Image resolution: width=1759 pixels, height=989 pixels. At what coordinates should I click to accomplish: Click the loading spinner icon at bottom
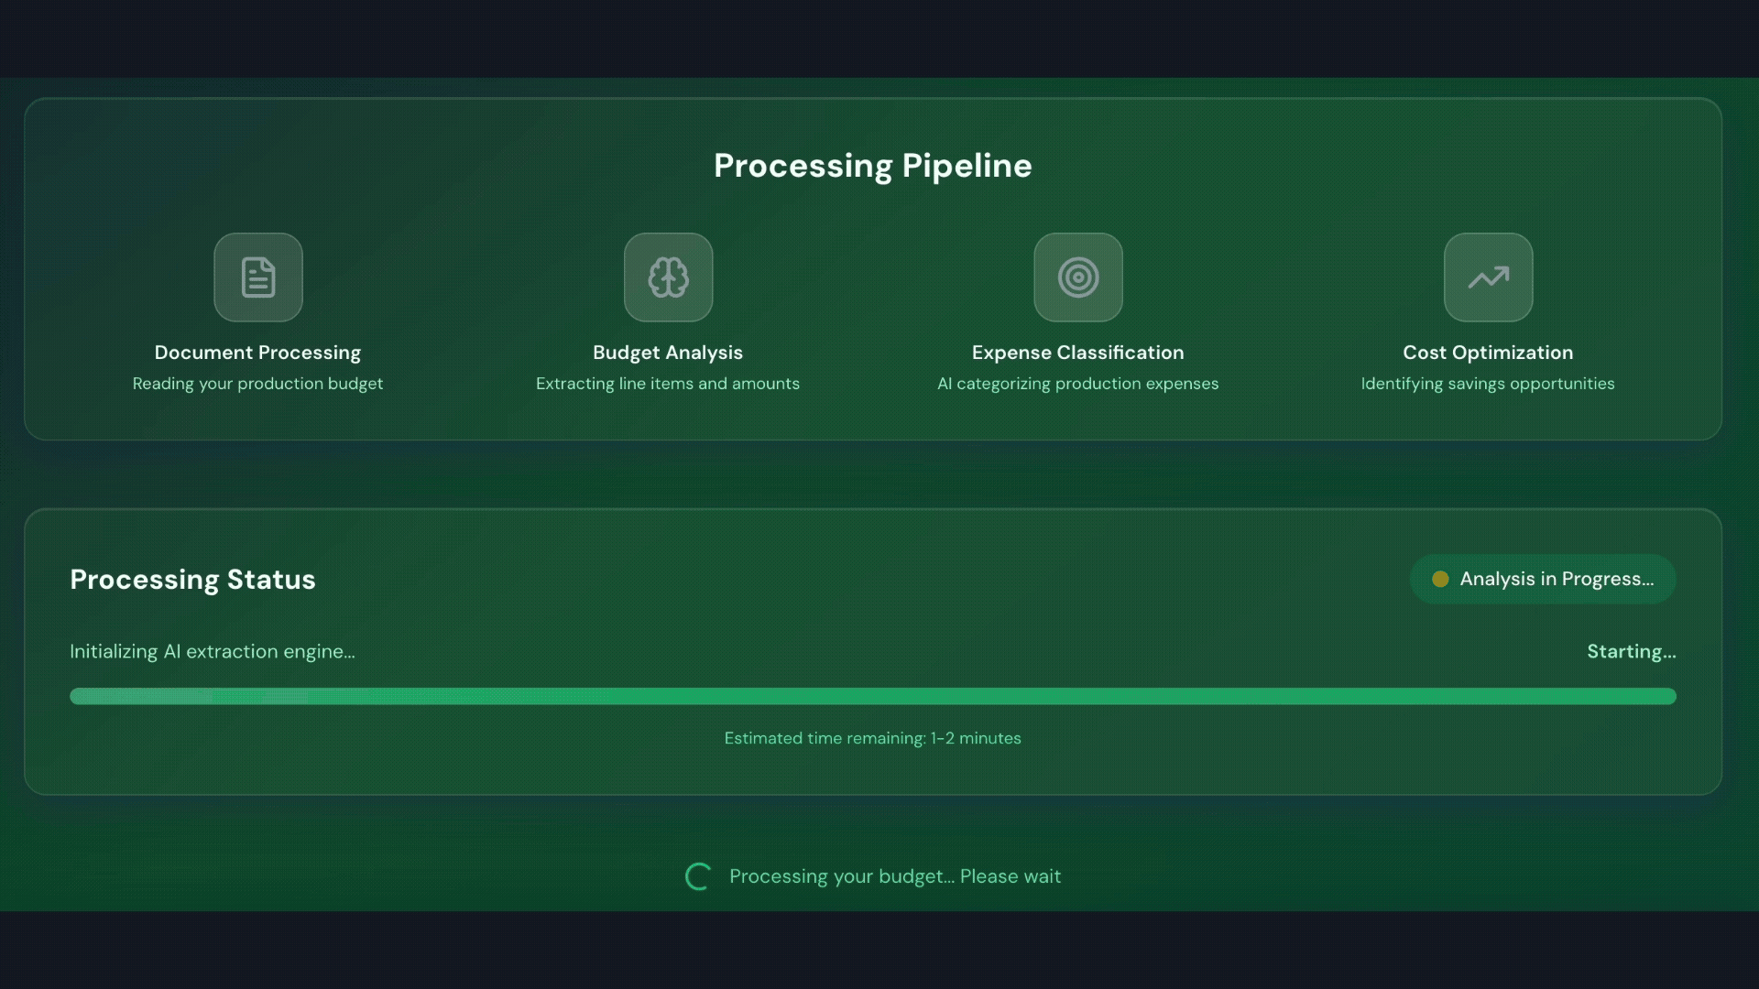(x=698, y=876)
